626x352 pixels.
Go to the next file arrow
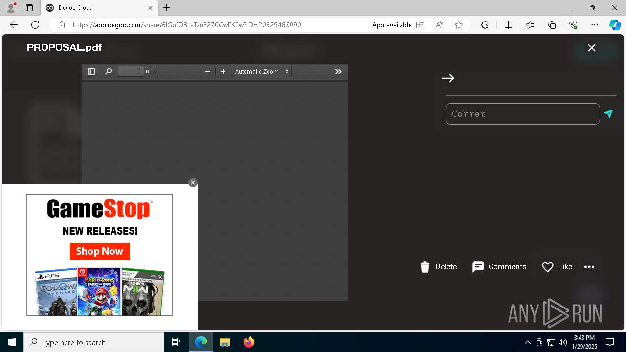[x=448, y=78]
